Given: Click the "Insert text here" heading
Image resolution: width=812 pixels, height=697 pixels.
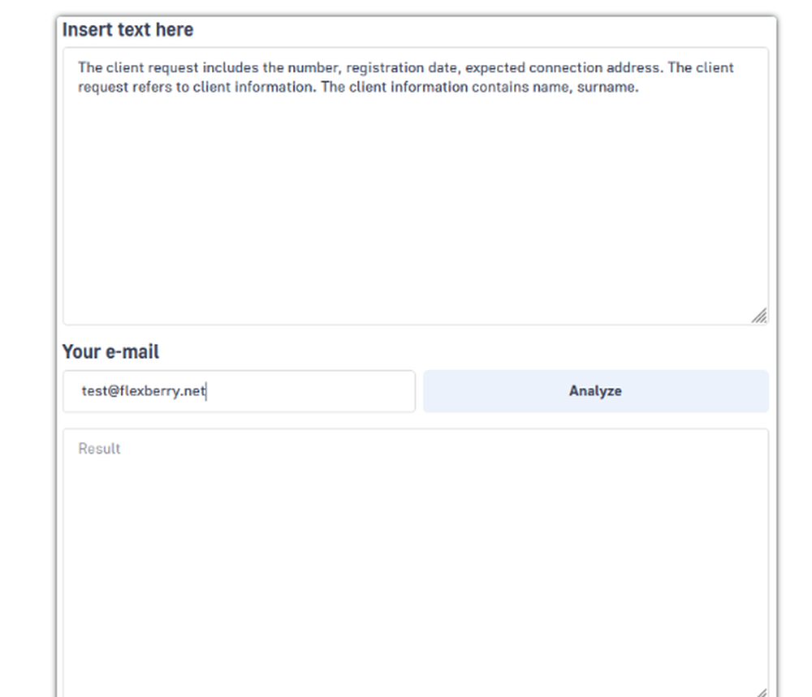Looking at the screenshot, I should [127, 30].
